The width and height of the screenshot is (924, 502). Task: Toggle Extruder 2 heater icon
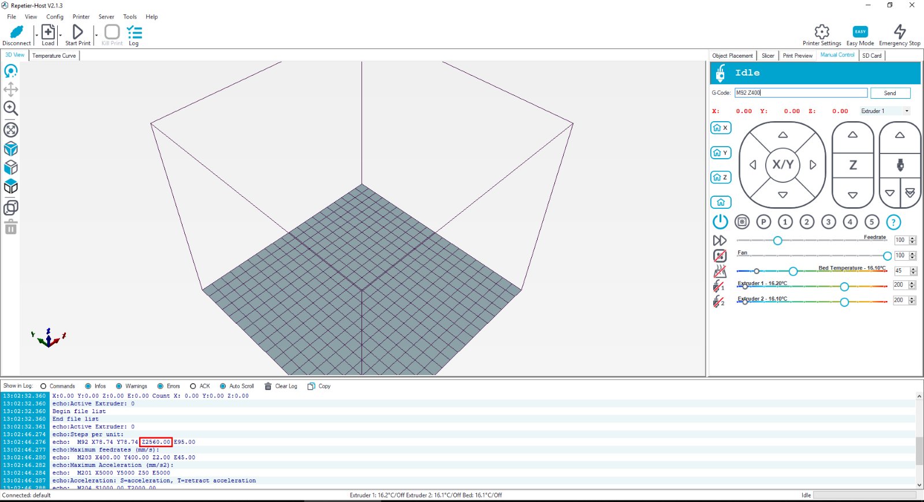719,301
